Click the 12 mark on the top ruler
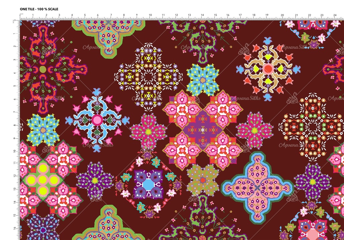This screenshot has width=344, height=240. pos(176,15)
